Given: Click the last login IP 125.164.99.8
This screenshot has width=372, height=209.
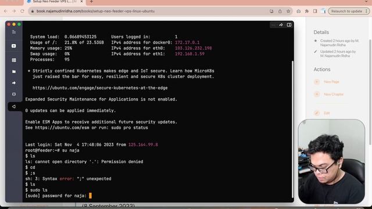Looking at the screenshot, I should tap(143, 145).
